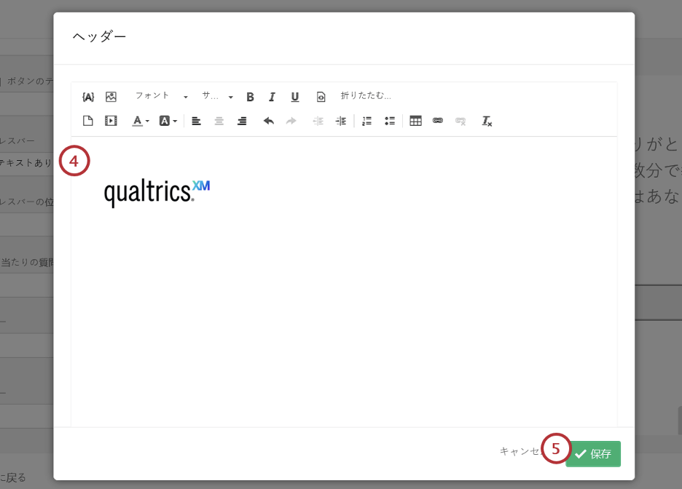
Task: Insert a bulleted list
Action: 390,122
